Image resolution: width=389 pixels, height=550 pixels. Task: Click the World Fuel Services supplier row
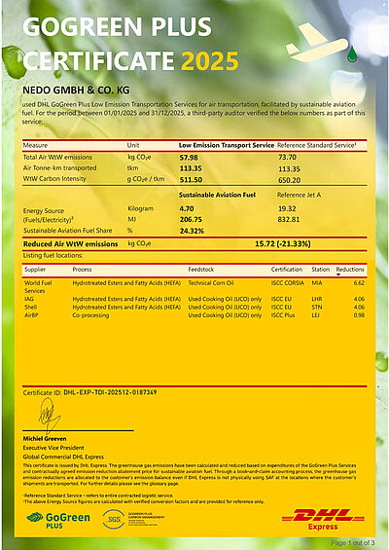(194, 286)
